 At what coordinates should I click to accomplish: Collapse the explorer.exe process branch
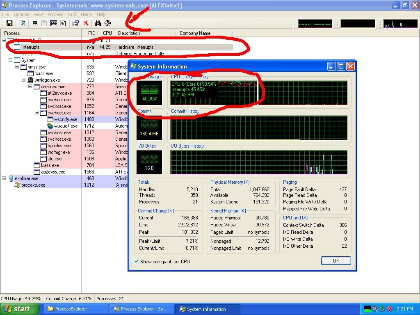[3, 178]
